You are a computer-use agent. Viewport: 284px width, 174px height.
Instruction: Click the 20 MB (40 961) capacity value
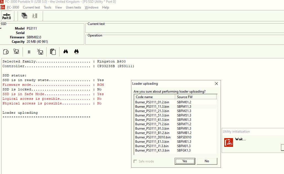pos(37,42)
